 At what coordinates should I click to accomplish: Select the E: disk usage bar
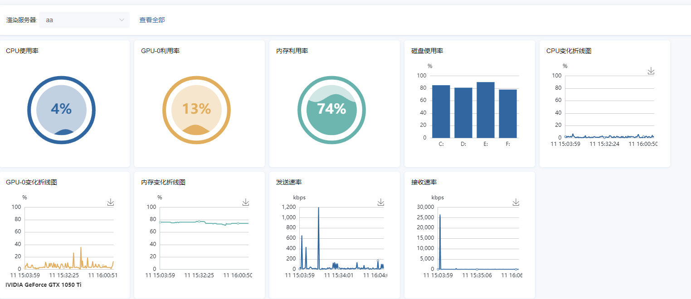click(x=485, y=110)
